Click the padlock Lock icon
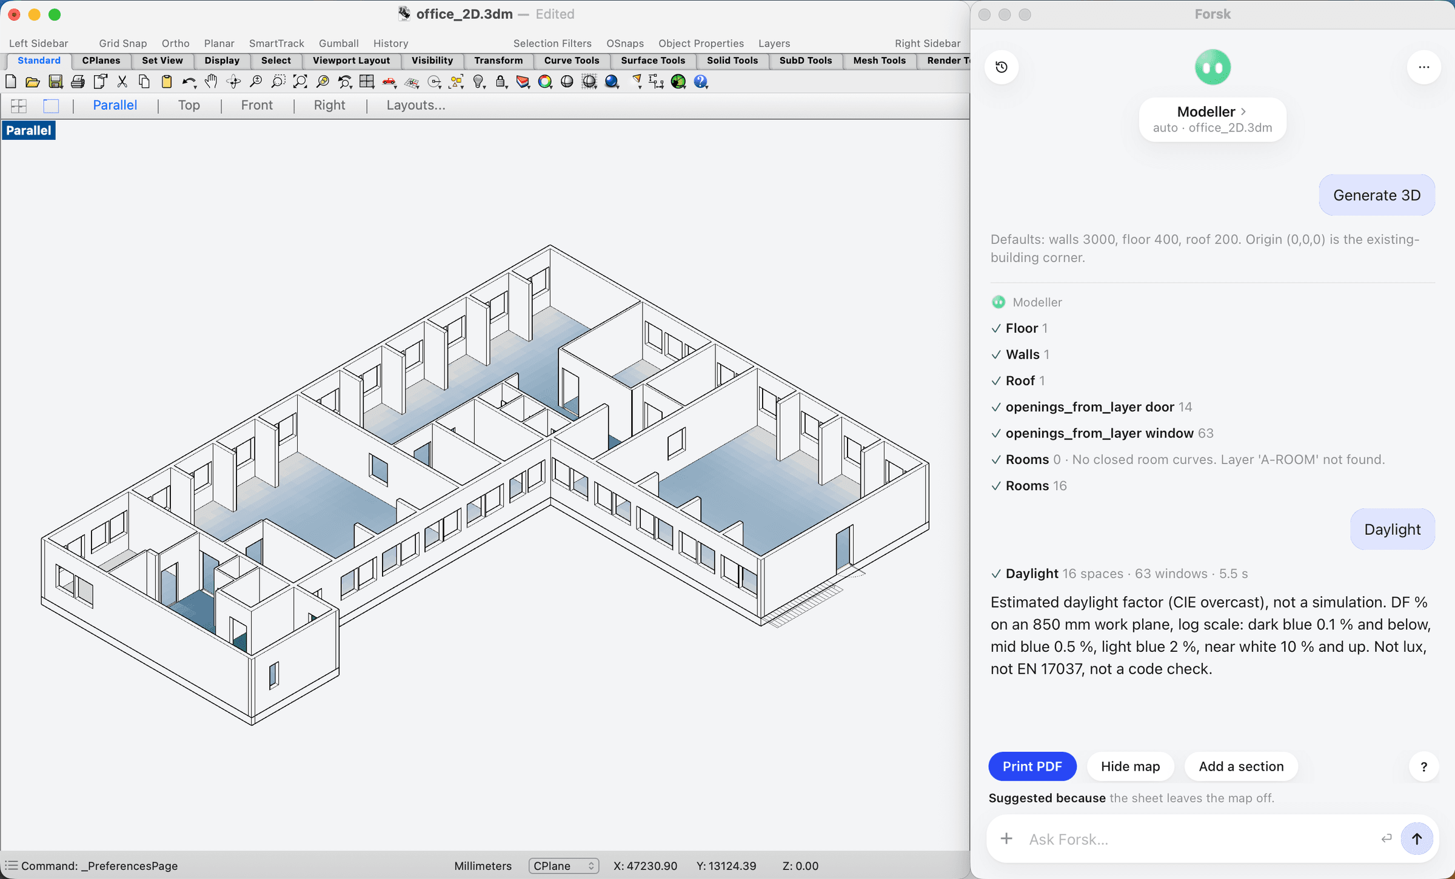This screenshot has width=1455, height=879. (x=501, y=82)
